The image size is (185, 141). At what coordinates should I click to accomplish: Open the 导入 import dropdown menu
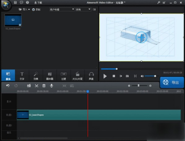(x=24, y=9)
